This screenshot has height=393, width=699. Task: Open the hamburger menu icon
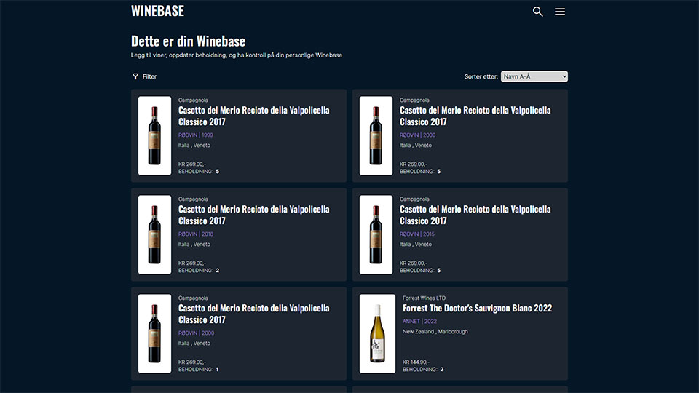coord(560,12)
